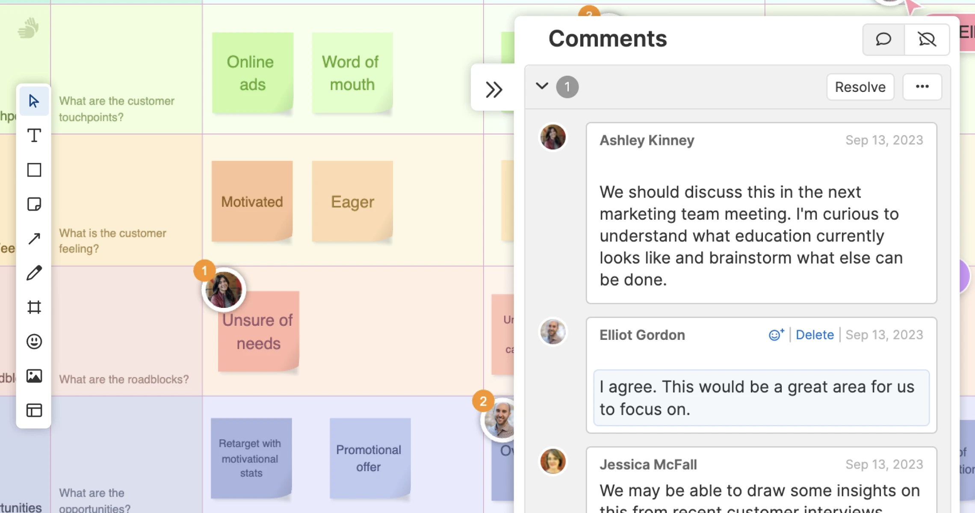Screen dimensions: 975x513
Task: Hide comments using crossed bubble toggle
Action: 927,39
